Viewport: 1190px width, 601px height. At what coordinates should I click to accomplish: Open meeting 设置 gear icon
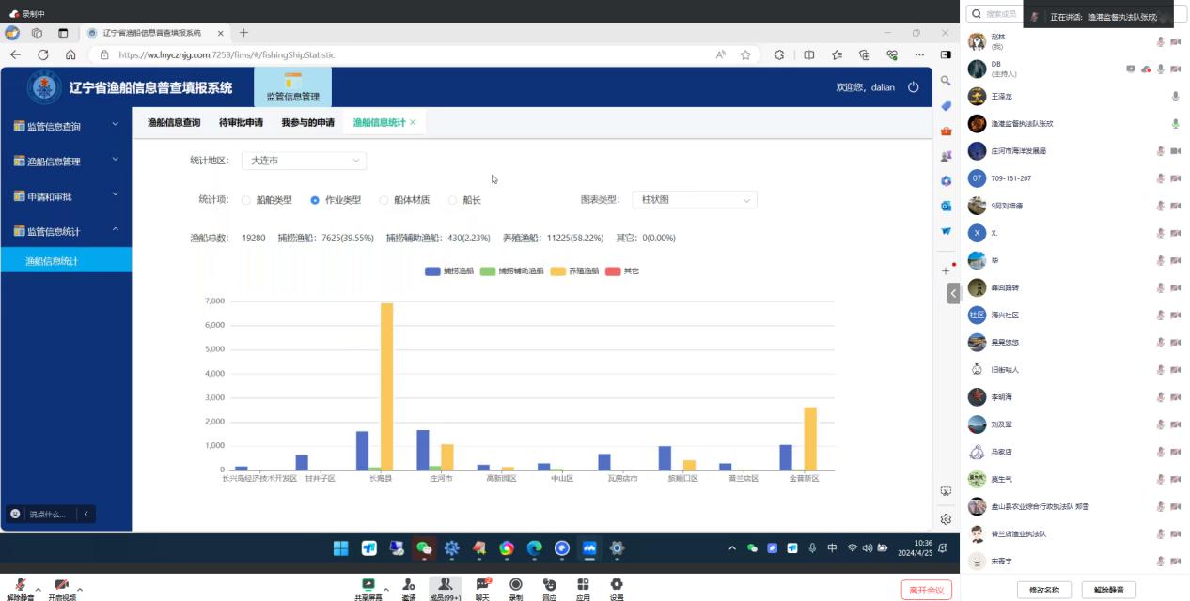pyautogui.click(x=617, y=585)
